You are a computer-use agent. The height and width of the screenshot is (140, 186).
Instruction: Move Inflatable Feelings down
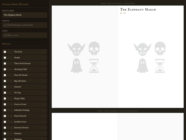[x=44, y=110]
